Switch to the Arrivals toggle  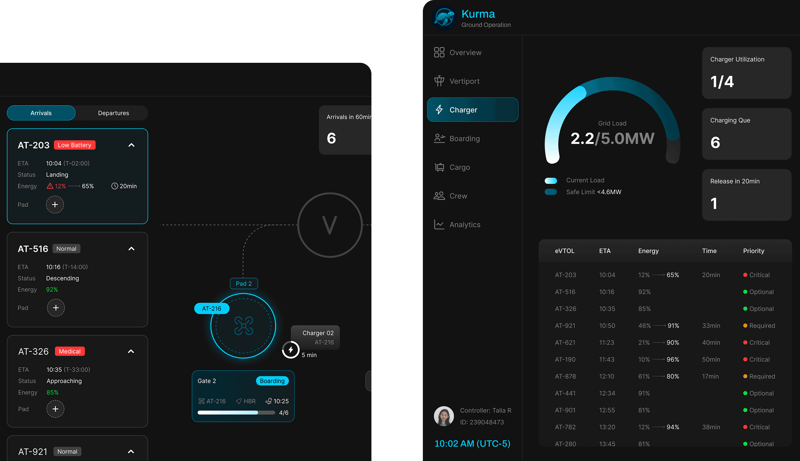tap(41, 113)
